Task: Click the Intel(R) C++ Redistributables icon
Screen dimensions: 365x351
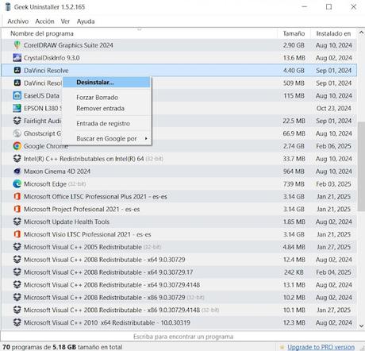Action: [x=17, y=159]
